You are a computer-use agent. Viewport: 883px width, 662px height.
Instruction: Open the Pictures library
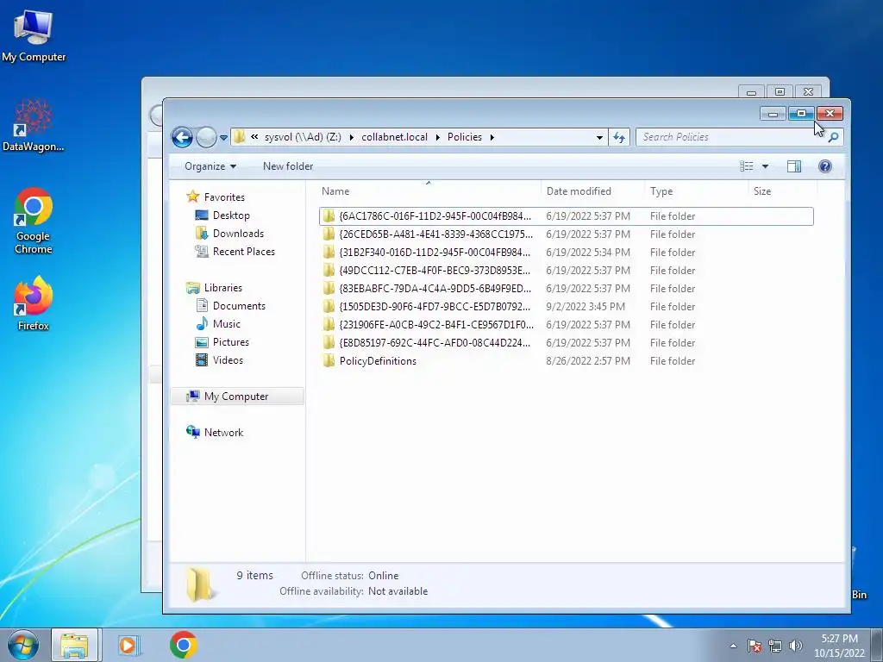[x=231, y=341]
